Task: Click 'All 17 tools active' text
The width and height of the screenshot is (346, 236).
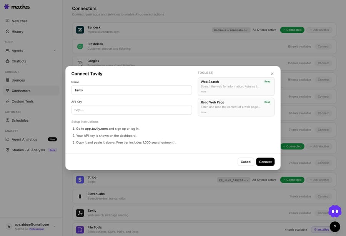Action: coord(264,30)
